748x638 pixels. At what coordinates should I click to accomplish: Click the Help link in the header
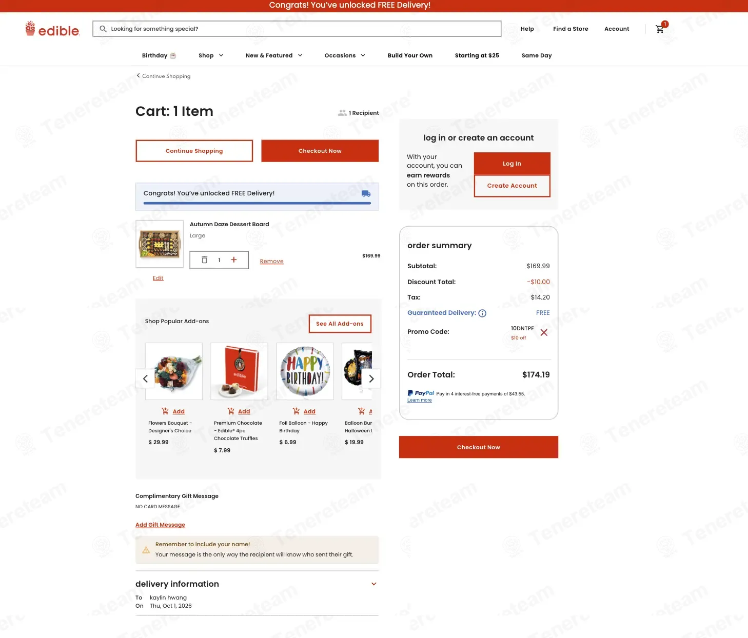coord(527,29)
